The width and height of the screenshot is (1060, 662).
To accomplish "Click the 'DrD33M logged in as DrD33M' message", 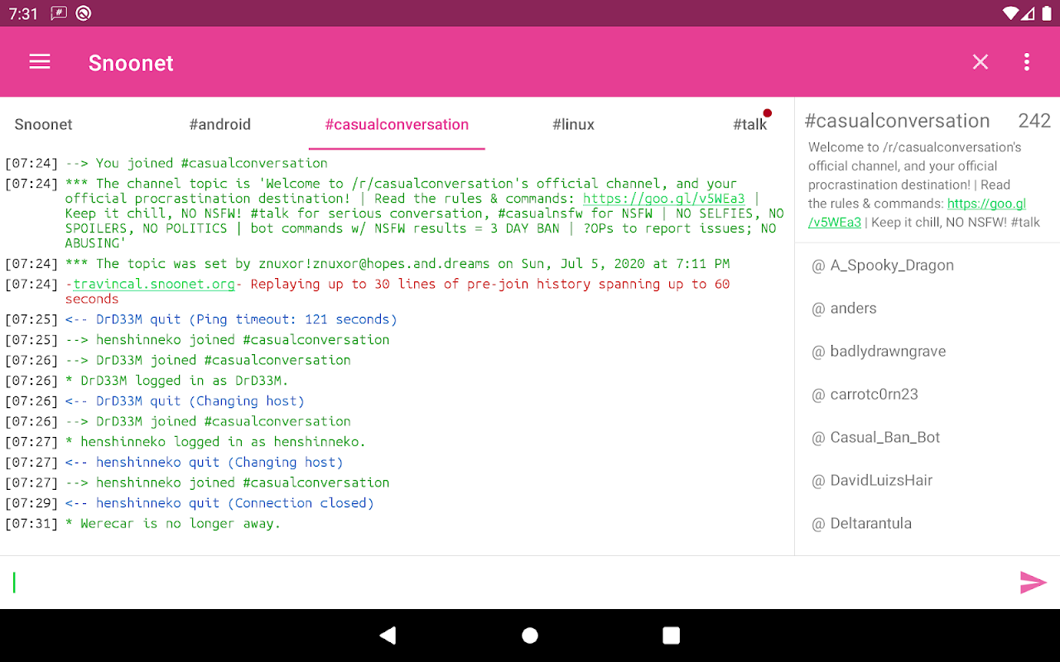I will (177, 381).
